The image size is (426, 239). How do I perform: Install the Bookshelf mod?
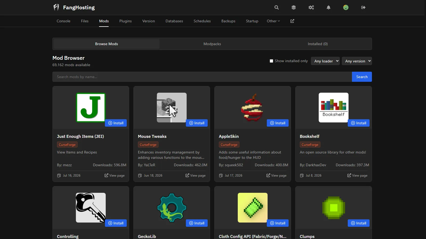359,123
